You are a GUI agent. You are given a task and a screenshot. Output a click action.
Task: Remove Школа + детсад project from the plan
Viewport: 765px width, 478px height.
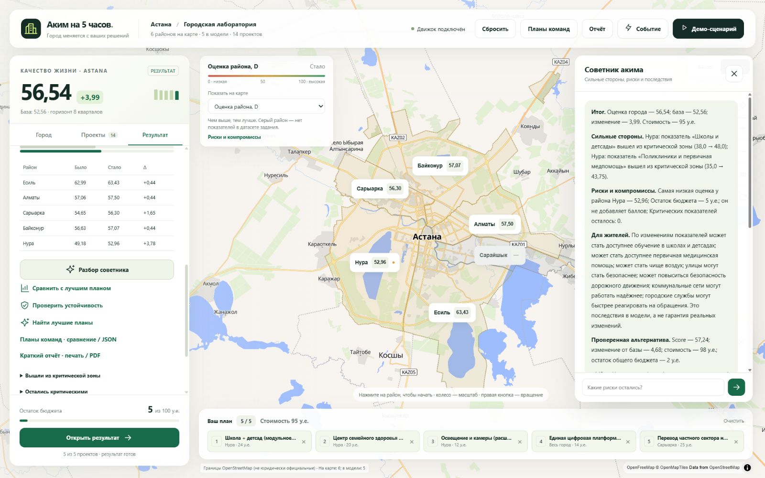(304, 442)
